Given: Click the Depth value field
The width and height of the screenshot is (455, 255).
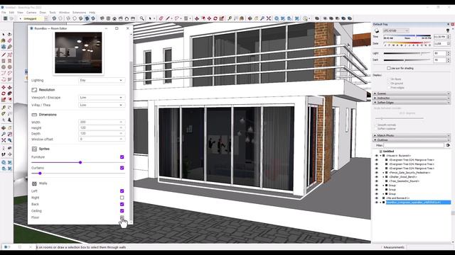Looking at the screenshot, I should [x=102, y=134].
